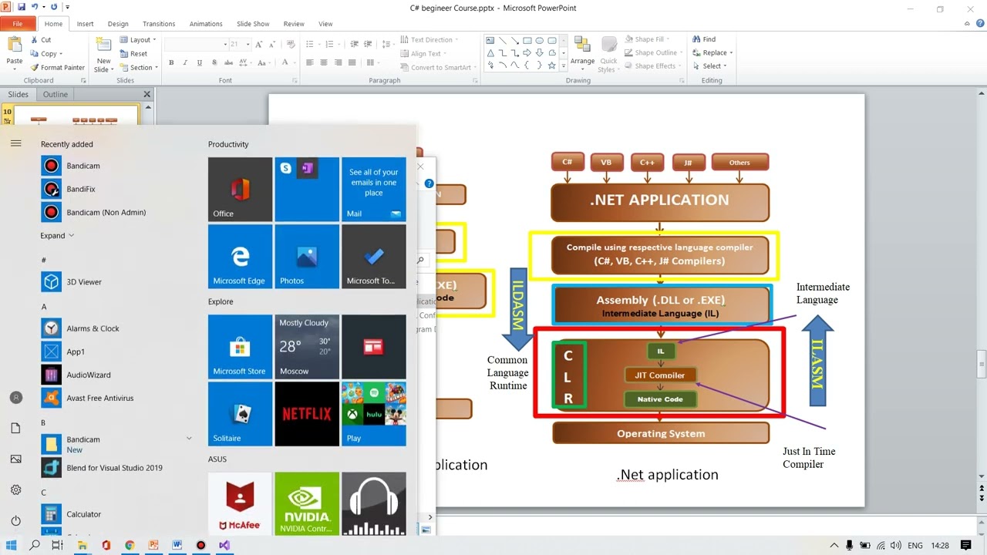Open the font size dropdown

[248, 44]
